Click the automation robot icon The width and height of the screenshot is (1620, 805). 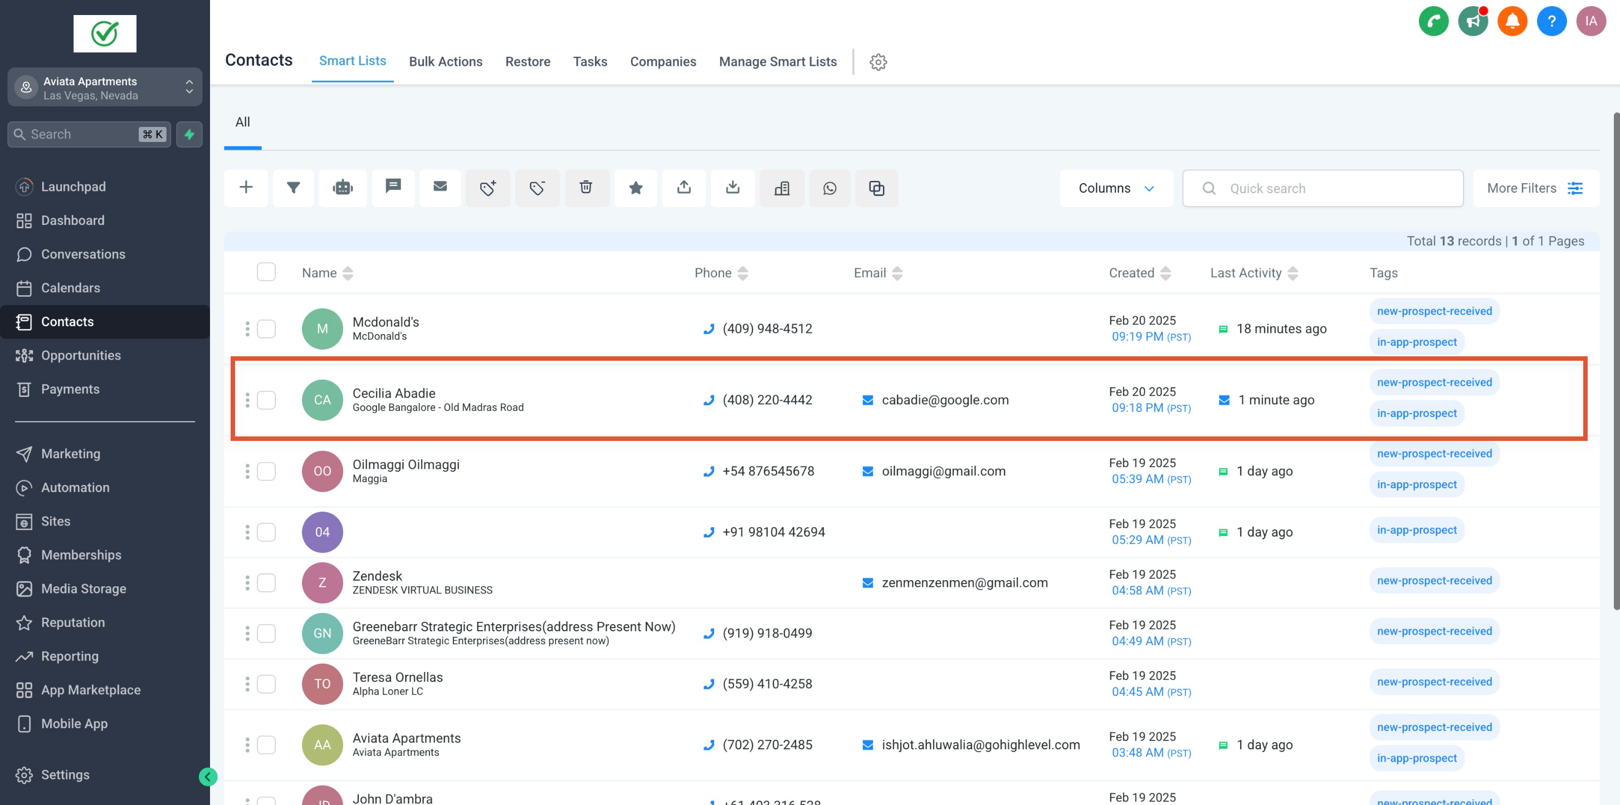coord(343,188)
